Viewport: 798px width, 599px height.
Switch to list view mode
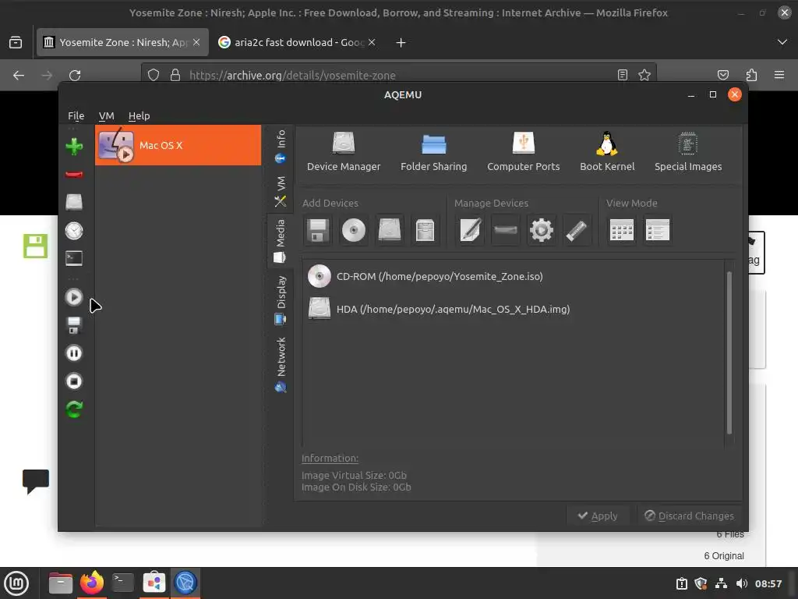point(658,230)
